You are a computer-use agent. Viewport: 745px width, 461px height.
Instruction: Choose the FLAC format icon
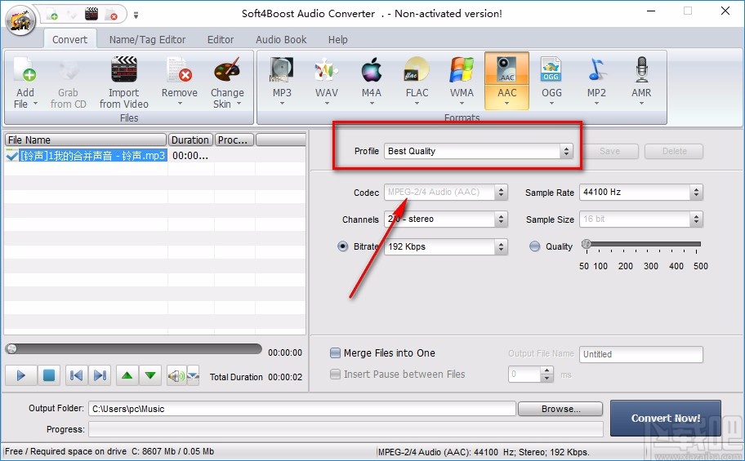417,70
